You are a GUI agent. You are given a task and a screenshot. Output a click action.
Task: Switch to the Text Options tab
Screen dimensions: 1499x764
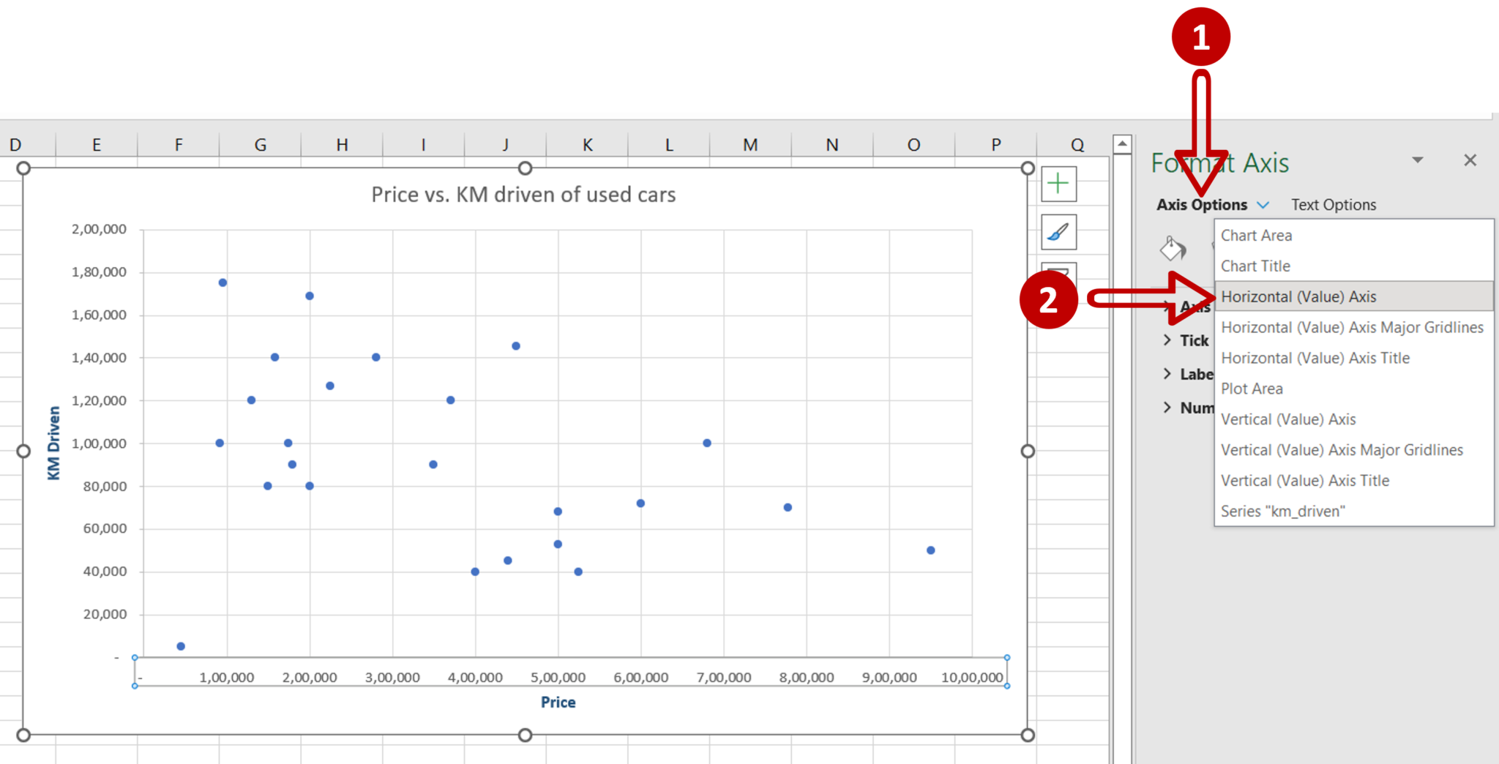tap(1333, 204)
